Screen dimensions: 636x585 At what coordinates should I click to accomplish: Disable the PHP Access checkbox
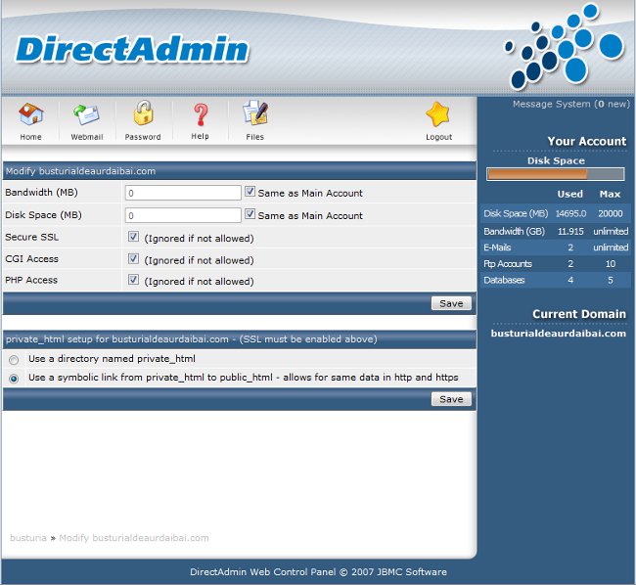point(133,280)
